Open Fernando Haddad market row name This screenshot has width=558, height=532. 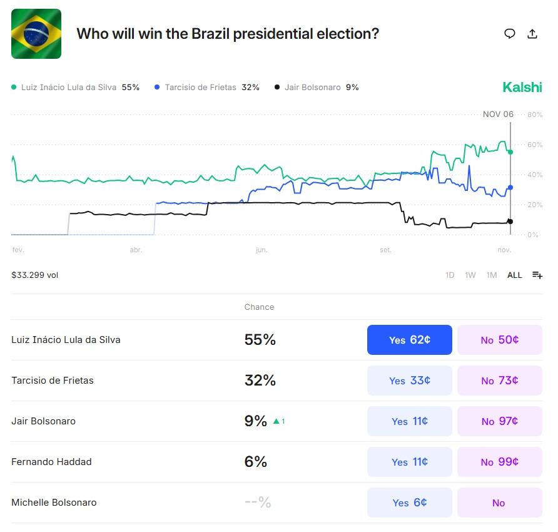pos(51,462)
